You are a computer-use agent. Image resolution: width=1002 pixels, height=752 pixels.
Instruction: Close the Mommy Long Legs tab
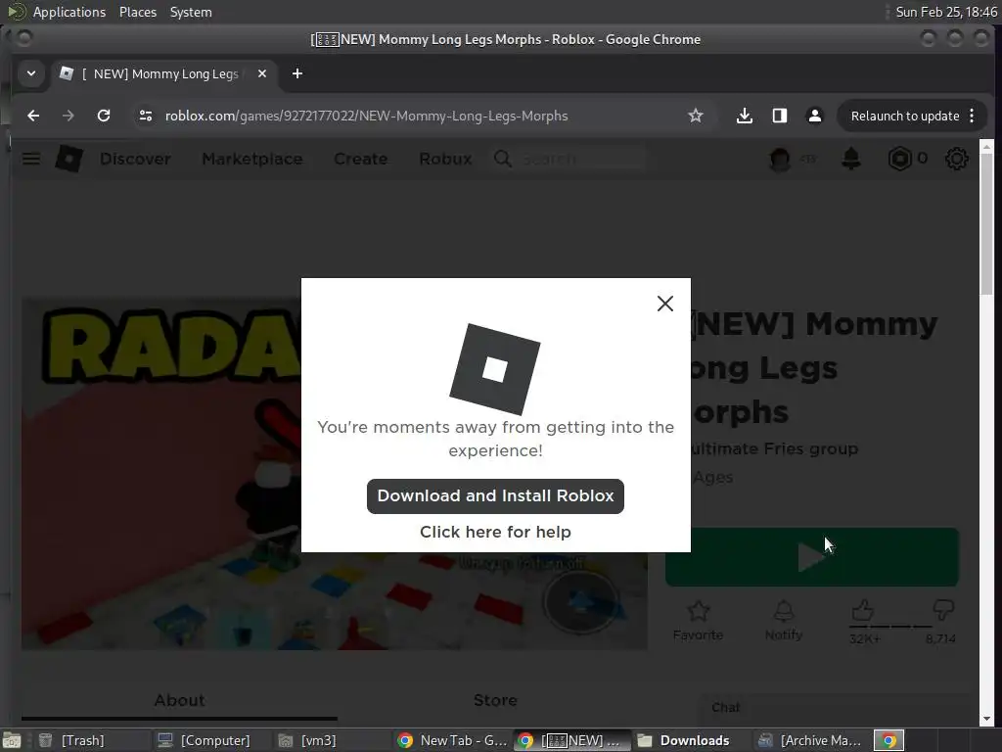coord(262,73)
